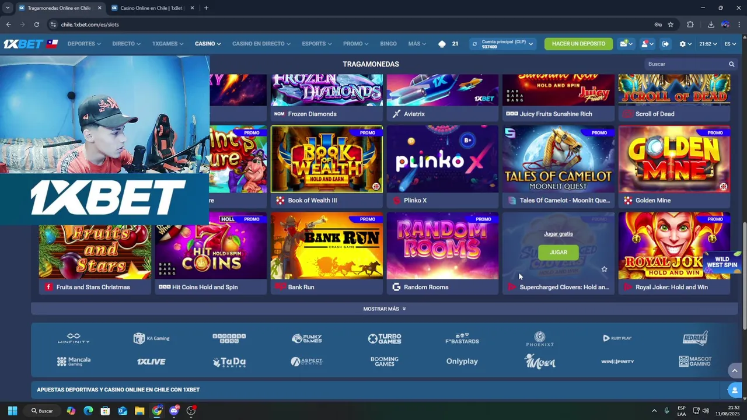Screen dimensions: 747x420
Task: Click the 1XBET logo in header
Action: [x=23, y=44]
